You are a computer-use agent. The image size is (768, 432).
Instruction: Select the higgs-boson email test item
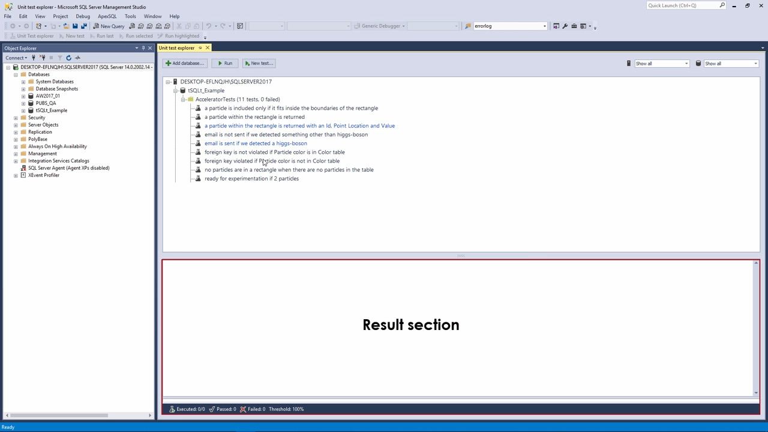coord(256,143)
